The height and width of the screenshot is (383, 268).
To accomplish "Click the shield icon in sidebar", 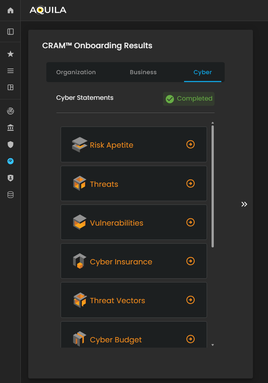I will point(11,145).
